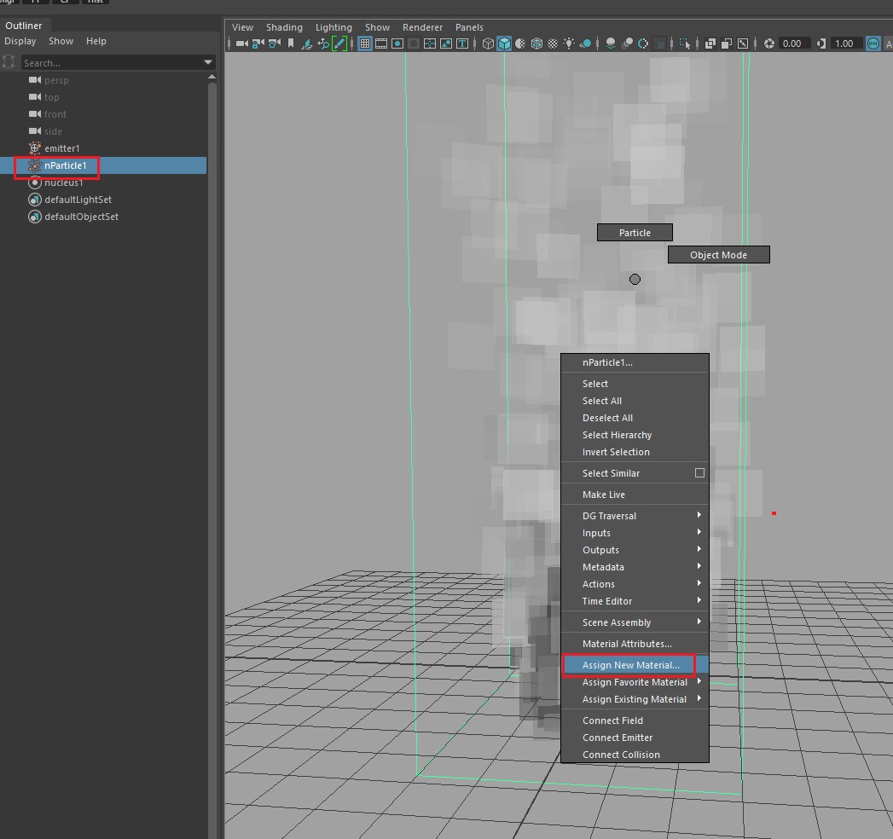Viewport: 893px width, 839px height.
Task: Toggle the Resolution Gate icon
Action: 397,43
